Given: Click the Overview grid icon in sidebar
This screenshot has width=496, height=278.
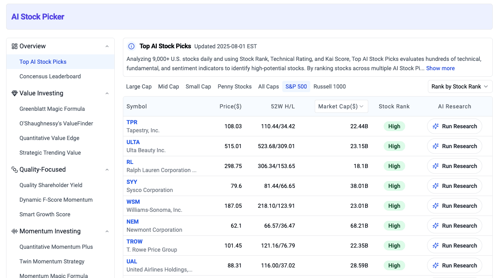Looking at the screenshot, I should [x=15, y=46].
